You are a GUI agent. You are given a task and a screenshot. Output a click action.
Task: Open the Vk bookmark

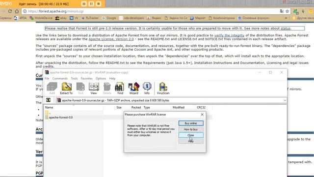pyautogui.click(x=74, y=18)
